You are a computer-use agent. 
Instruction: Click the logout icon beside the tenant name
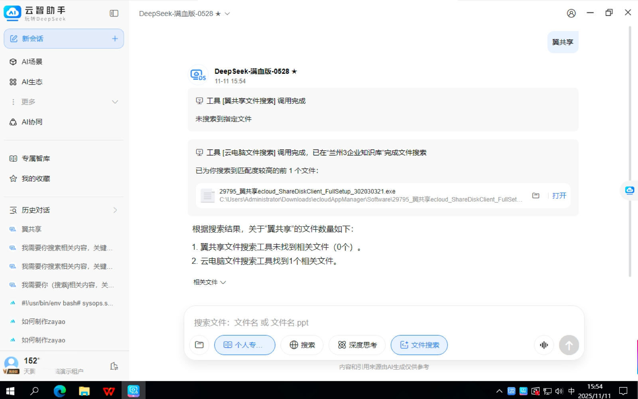114,366
